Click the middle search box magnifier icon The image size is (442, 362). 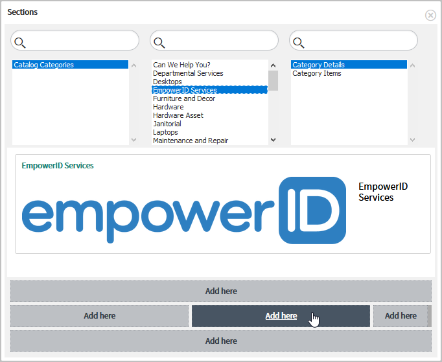click(159, 43)
